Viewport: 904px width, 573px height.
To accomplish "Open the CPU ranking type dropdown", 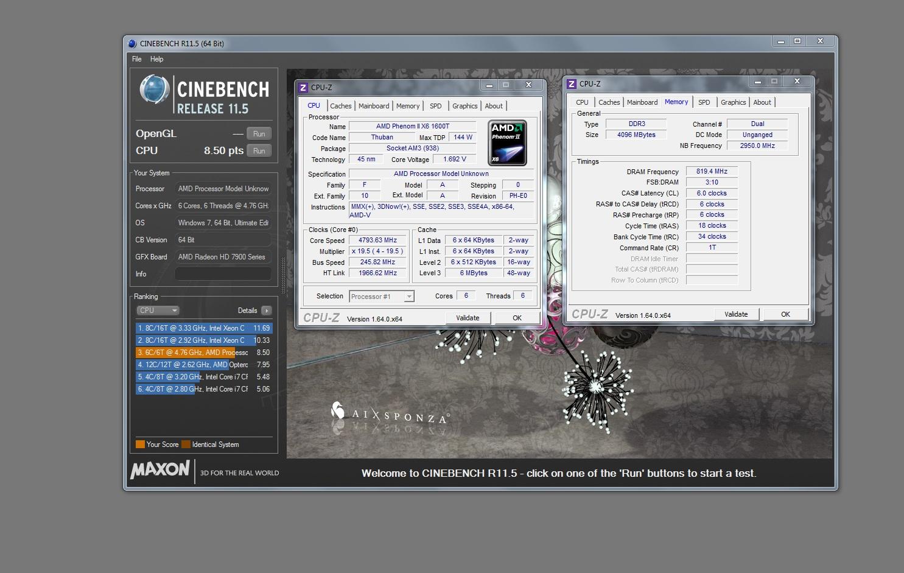I will [158, 311].
